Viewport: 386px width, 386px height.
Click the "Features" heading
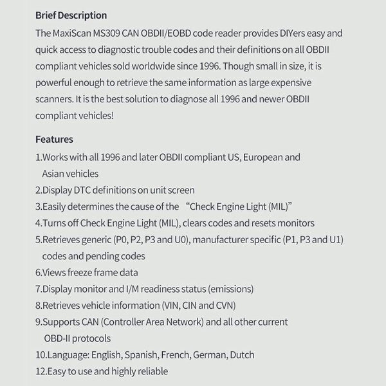click(x=54, y=139)
